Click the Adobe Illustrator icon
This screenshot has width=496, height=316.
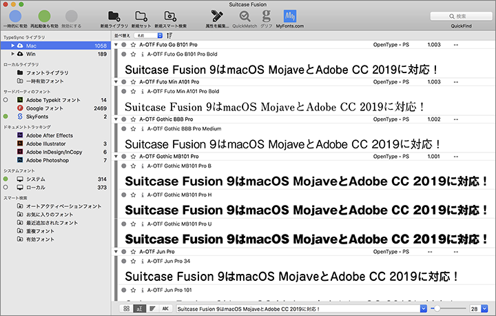[x=20, y=144]
